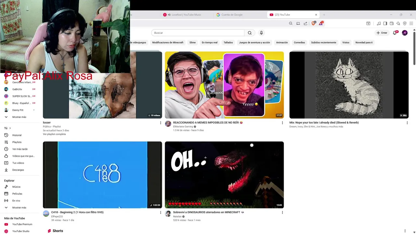
Task: Expand Mostrar más under subscriptions
Action: 19,117
